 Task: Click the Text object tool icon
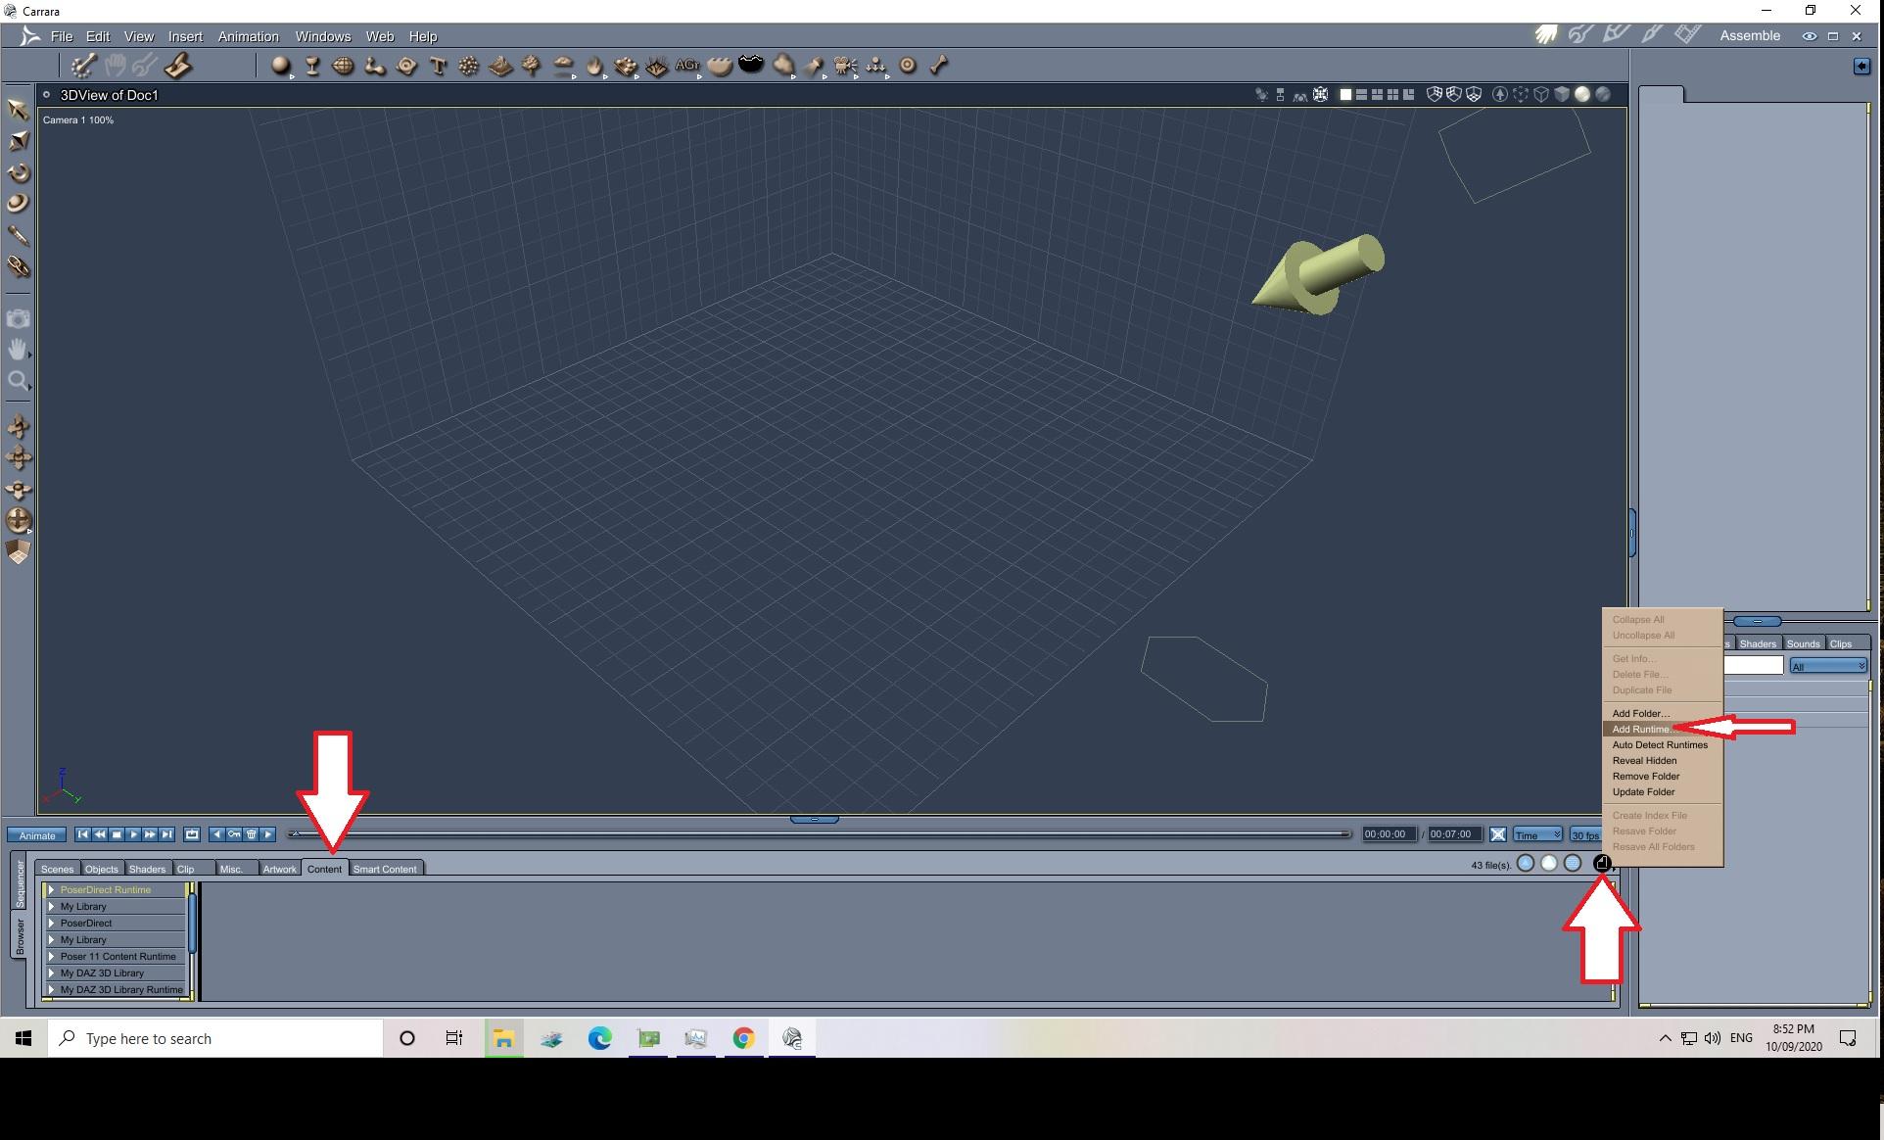pos(438,66)
